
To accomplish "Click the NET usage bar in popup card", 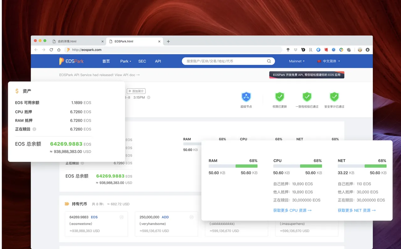I will 362,166.
